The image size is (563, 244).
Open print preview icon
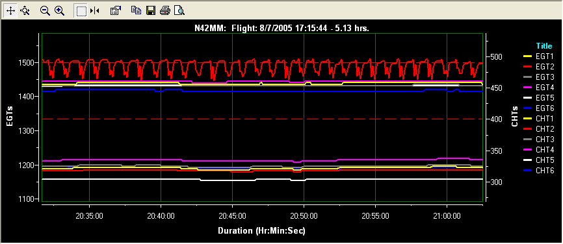(x=179, y=11)
